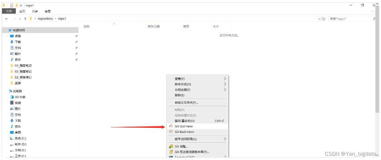Open Git GUI Here from context menu
This screenshot has width=381, height=160.
(197, 126)
